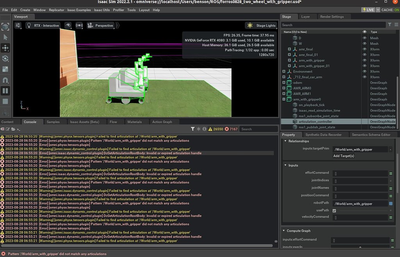Toggle the LIVE sync switch
The image size is (400, 257).
[x=368, y=9]
